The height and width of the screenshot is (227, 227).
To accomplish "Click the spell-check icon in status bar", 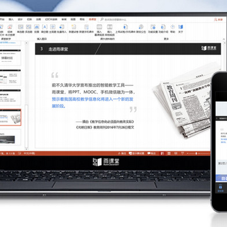I will point(19,153).
